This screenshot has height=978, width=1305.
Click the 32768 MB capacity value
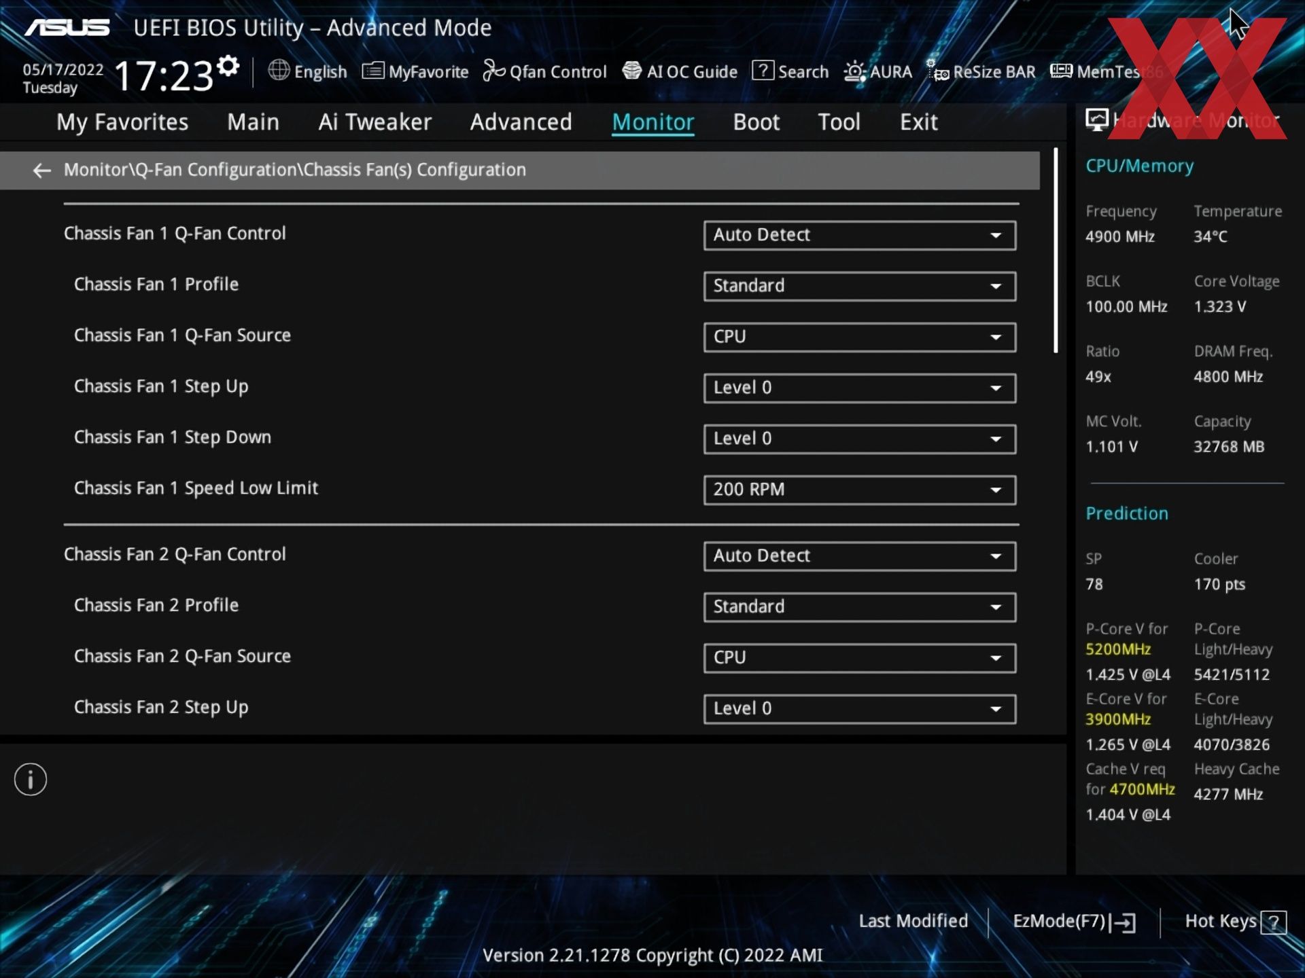pyautogui.click(x=1229, y=447)
